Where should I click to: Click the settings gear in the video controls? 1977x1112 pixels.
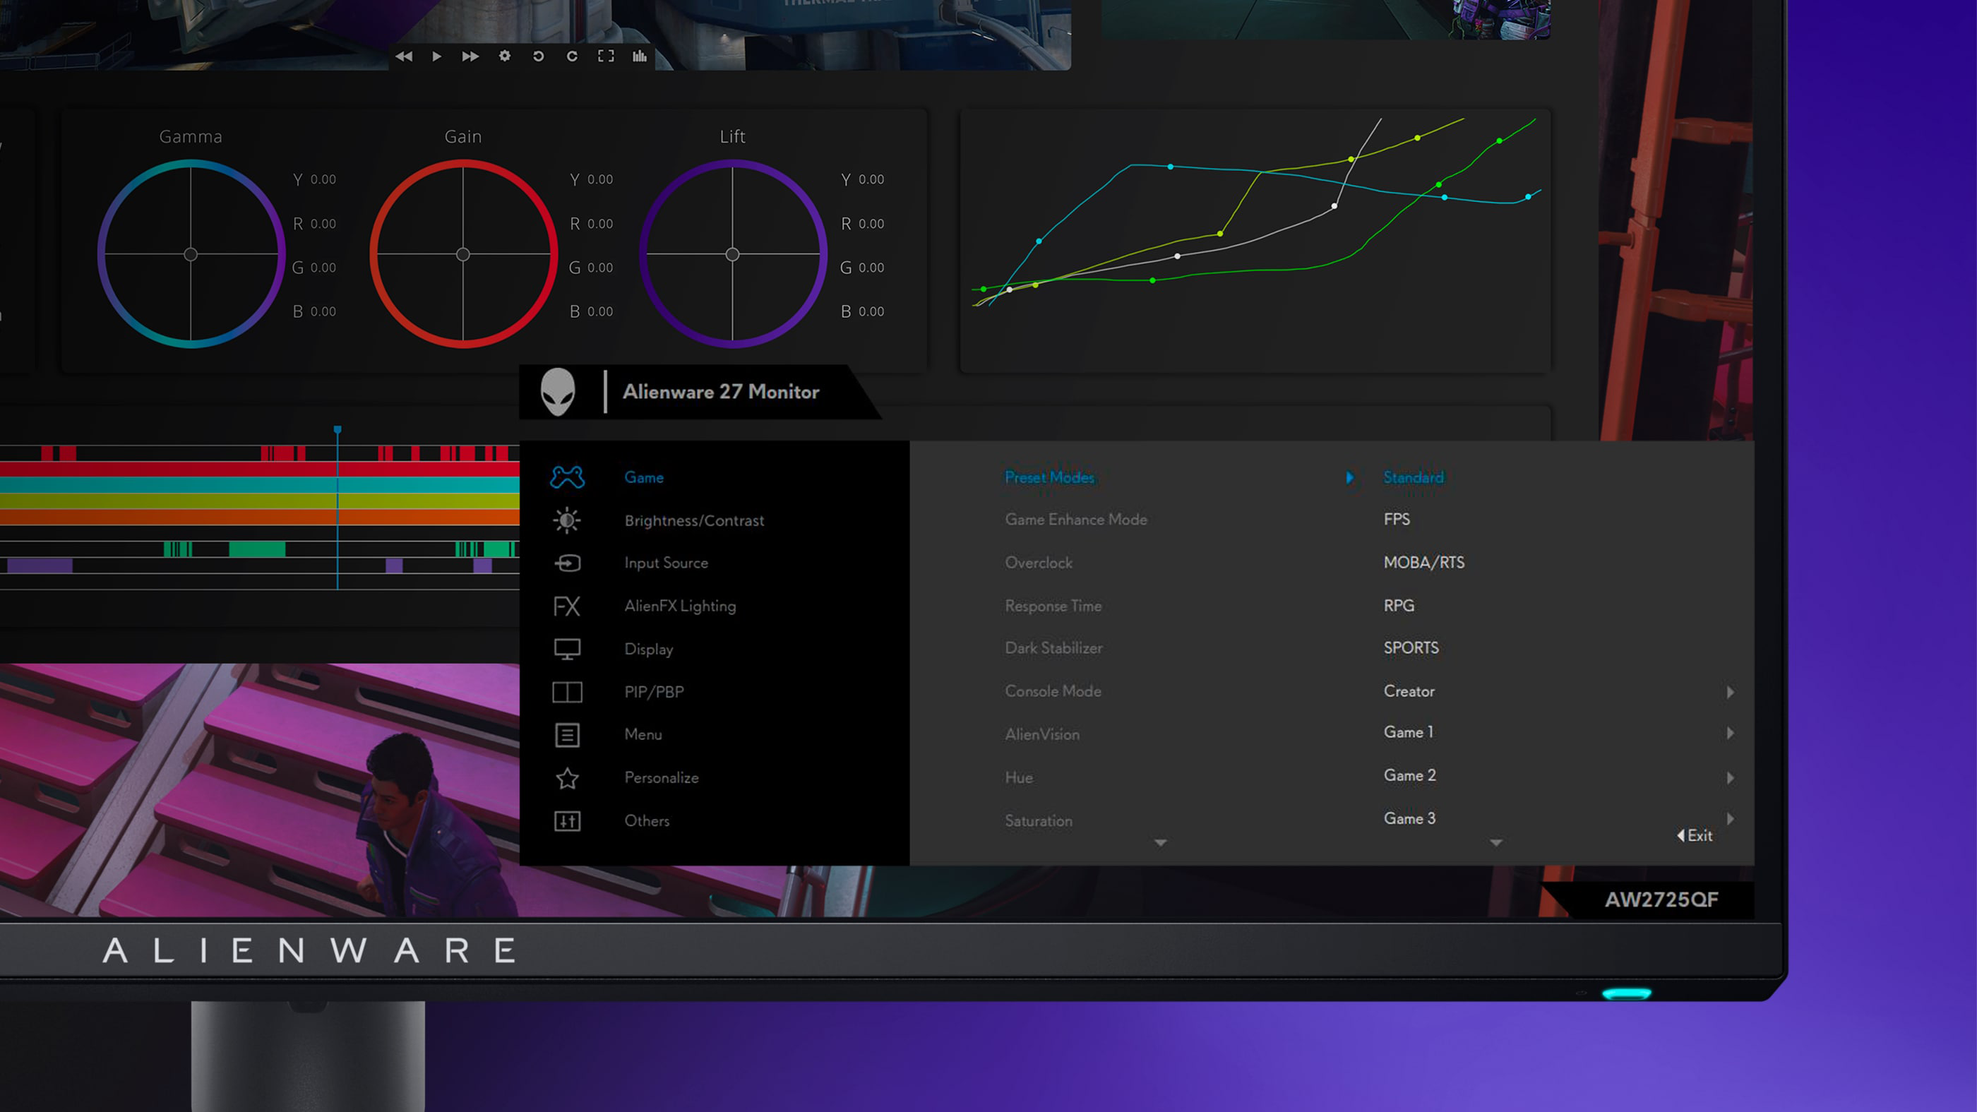tap(504, 56)
